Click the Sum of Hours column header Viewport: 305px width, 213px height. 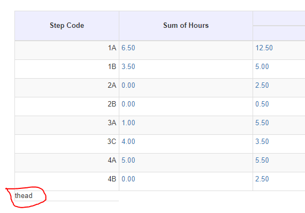[186, 26]
